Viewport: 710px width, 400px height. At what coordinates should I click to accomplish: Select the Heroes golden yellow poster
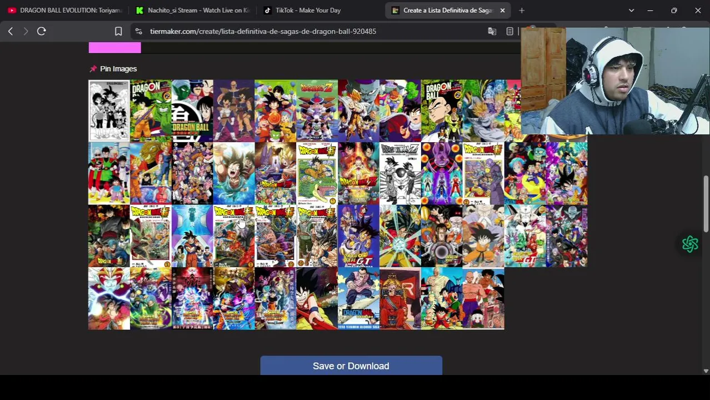coord(234,299)
